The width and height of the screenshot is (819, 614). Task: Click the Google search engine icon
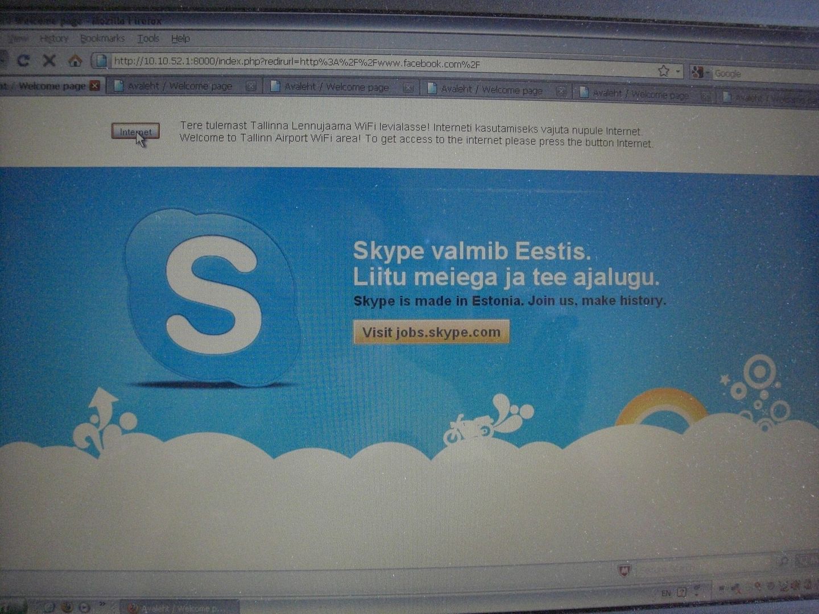pyautogui.click(x=697, y=72)
